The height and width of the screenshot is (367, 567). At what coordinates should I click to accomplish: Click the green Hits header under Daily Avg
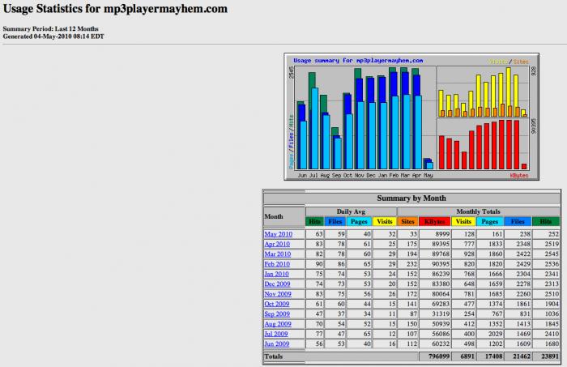pos(314,221)
